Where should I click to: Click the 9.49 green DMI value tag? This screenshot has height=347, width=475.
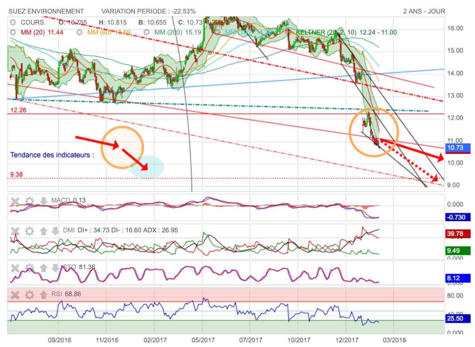(458, 250)
